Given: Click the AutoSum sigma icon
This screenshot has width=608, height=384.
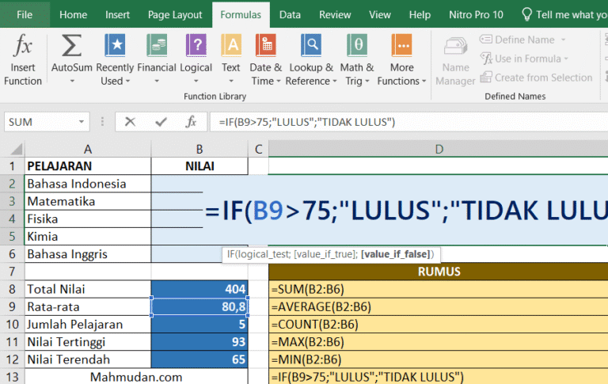Looking at the screenshot, I should point(72,47).
